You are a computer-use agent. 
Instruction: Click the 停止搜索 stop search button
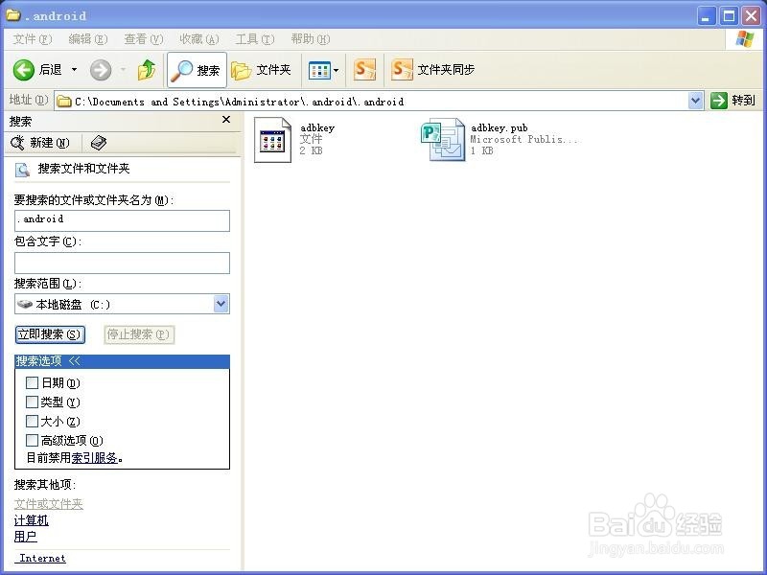[139, 334]
